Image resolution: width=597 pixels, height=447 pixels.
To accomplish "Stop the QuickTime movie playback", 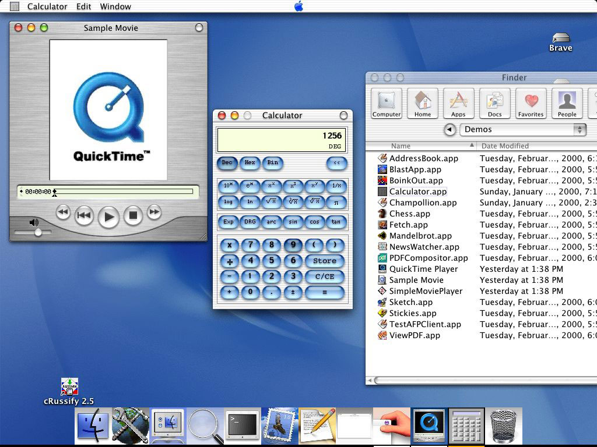I will (133, 215).
